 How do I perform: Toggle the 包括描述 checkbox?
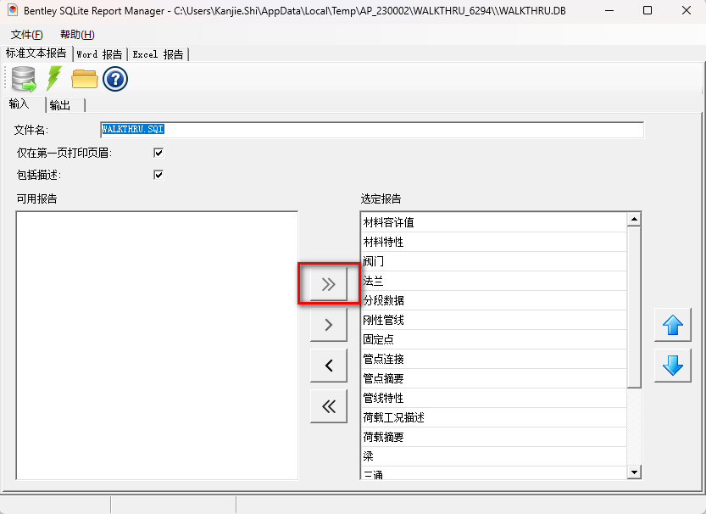coord(158,175)
